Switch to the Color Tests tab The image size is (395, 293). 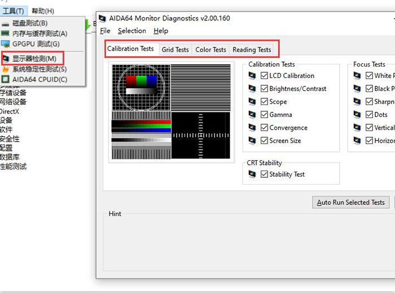(x=210, y=50)
